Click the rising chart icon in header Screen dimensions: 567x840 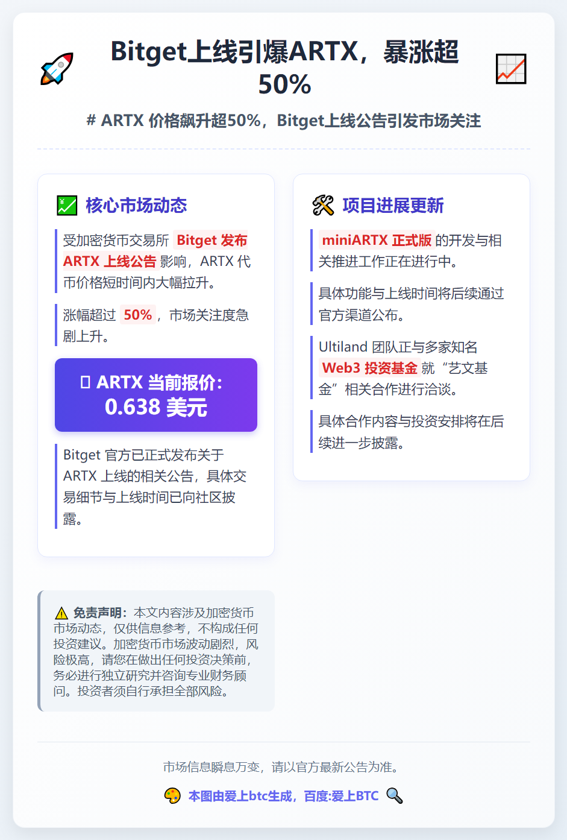pos(511,69)
